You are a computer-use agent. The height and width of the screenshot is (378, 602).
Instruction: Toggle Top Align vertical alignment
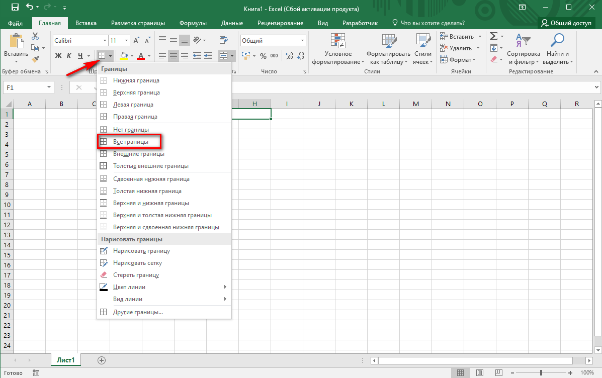coord(162,40)
